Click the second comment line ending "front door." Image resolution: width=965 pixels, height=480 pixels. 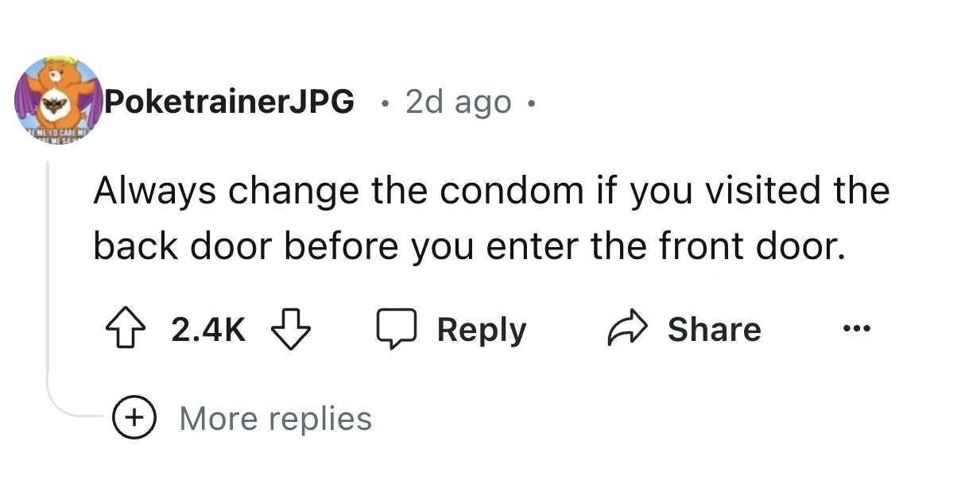(x=466, y=248)
